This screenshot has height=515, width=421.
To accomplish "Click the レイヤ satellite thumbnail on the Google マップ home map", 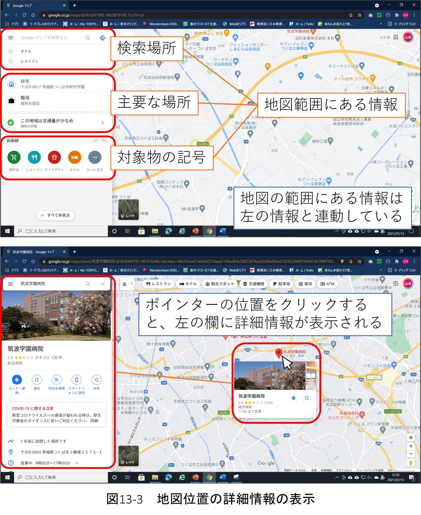I will [x=128, y=210].
